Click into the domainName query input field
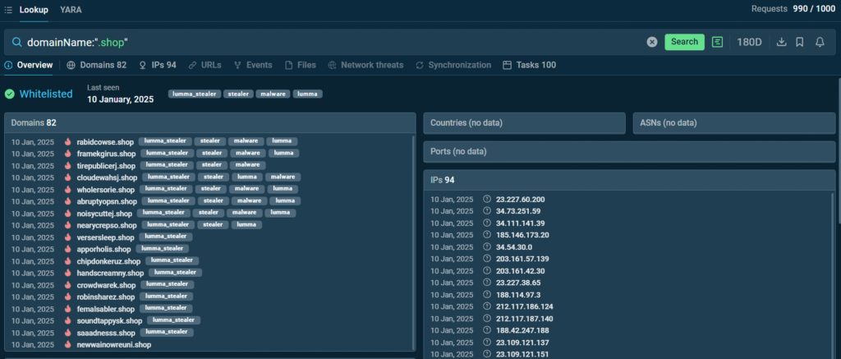 [x=329, y=42]
